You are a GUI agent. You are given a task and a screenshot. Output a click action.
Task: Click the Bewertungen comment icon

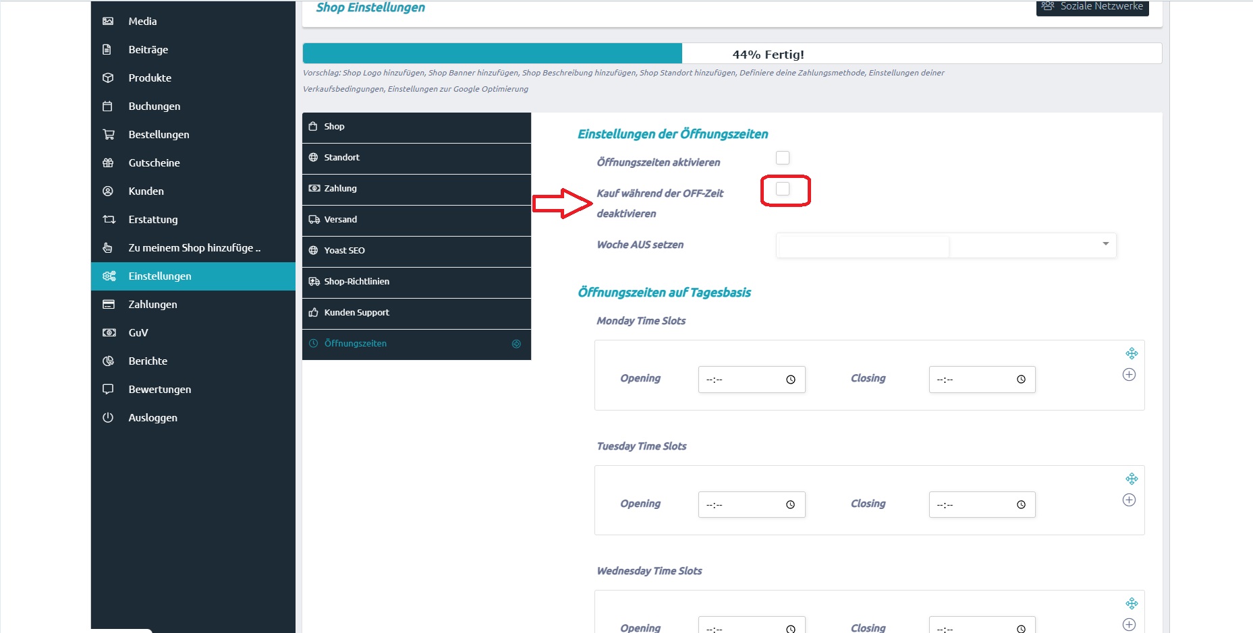click(x=108, y=389)
